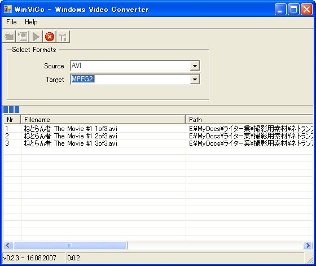The height and width of the screenshot is (266, 316).
Task: Click row number 1 in Nr column
Action: click(x=7, y=128)
